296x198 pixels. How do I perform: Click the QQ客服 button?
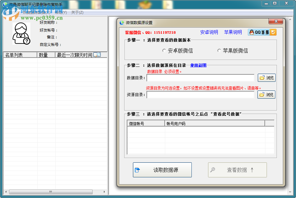262,32
